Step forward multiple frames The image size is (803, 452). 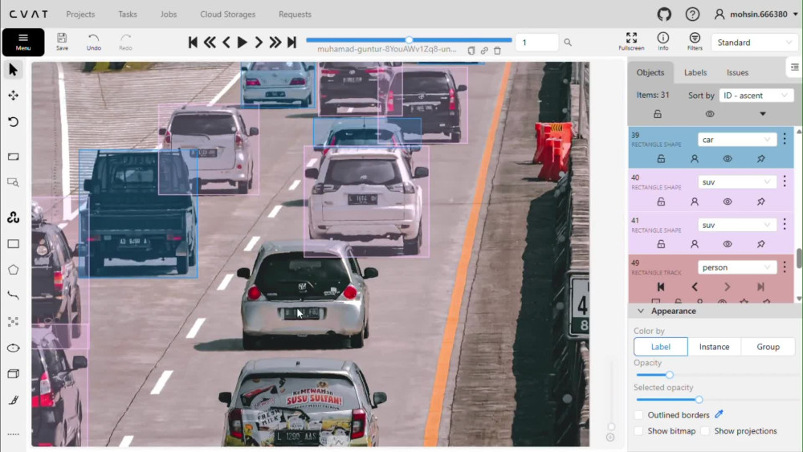coord(275,42)
